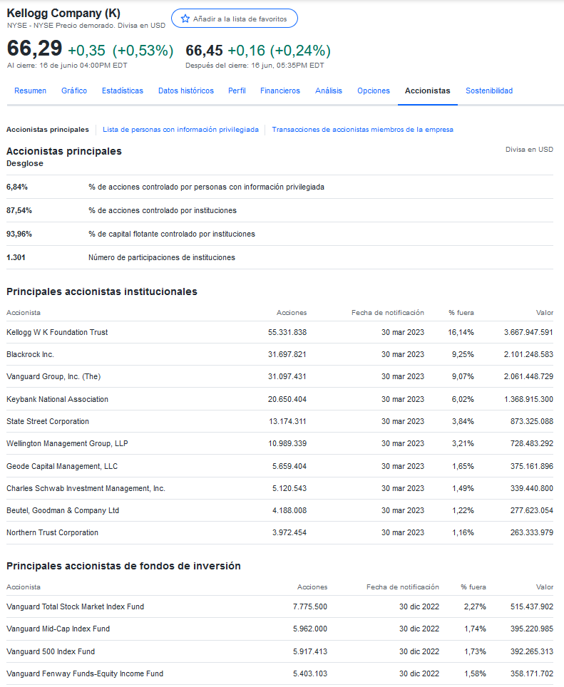Screen dimensions: 564x687
Task: Click Vanguard 500 fund's 1,73% cell
Action: [x=475, y=652]
